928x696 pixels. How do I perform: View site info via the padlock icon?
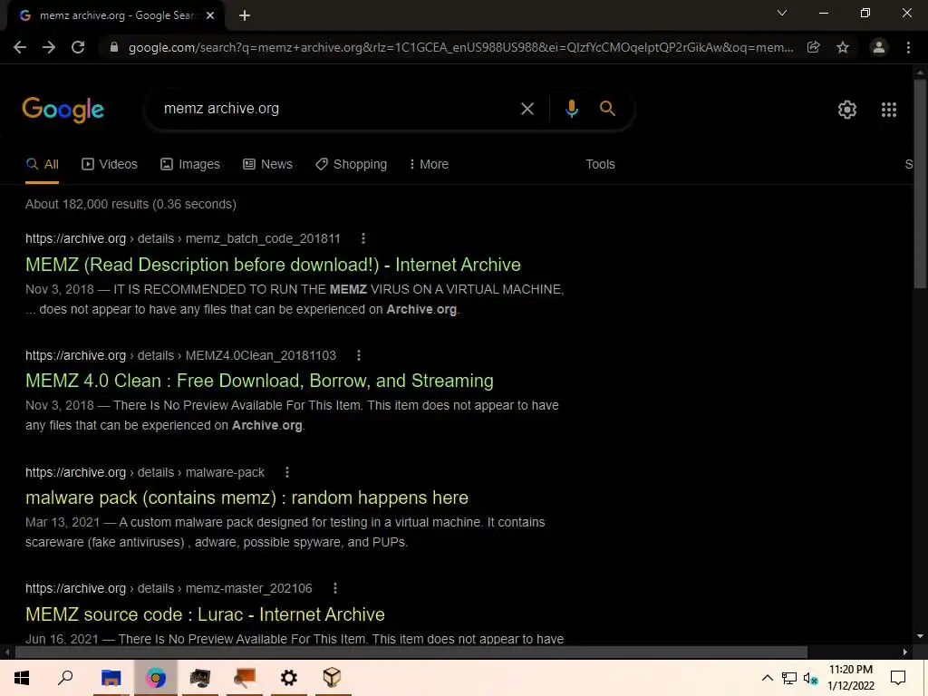(113, 47)
